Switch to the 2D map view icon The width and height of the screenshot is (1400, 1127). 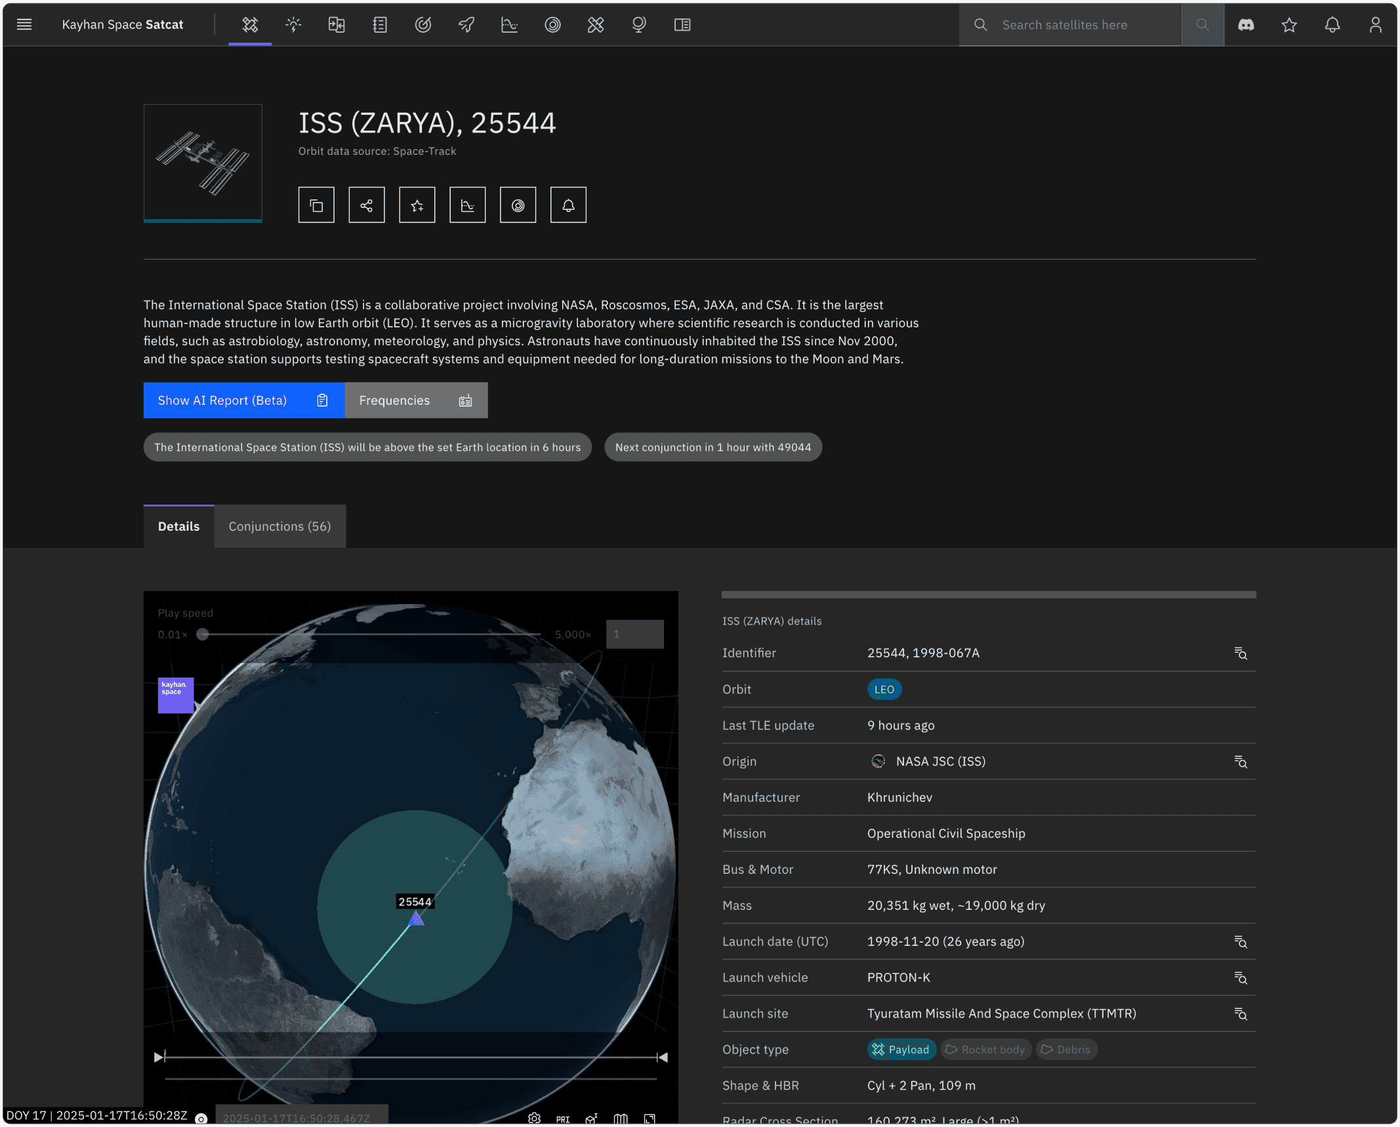(x=621, y=1118)
